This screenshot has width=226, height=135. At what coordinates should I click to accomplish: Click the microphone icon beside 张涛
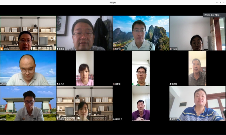(x=1, y=84)
